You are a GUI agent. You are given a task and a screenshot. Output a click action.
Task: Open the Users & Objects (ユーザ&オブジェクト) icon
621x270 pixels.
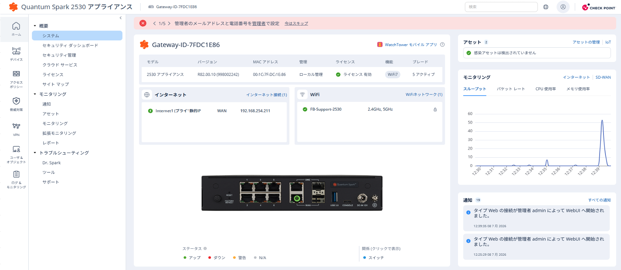[x=16, y=154]
